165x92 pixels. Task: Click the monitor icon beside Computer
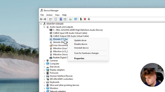tap(47, 64)
